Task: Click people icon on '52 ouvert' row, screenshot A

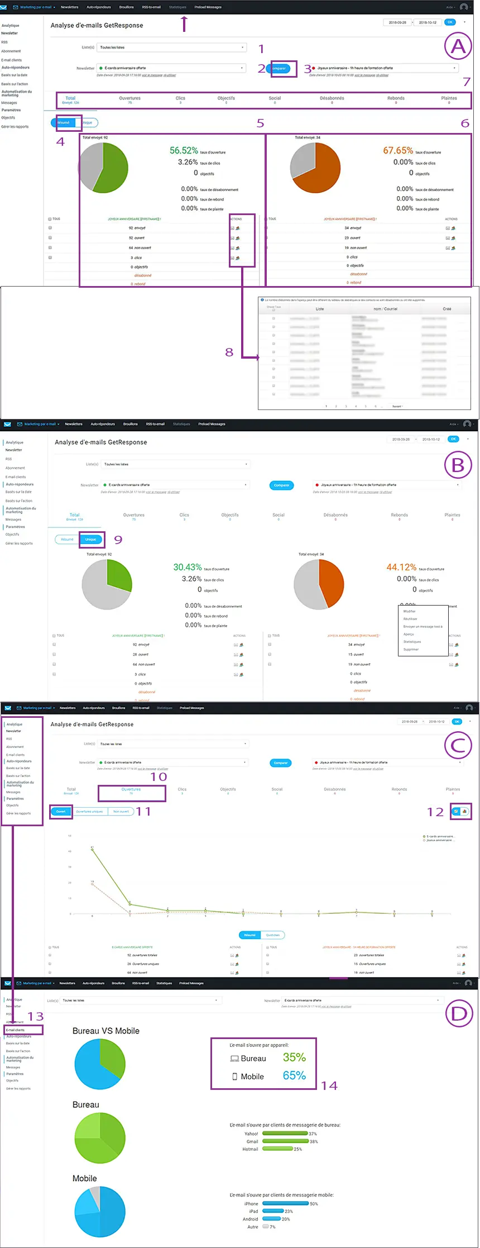Action: [x=238, y=238]
